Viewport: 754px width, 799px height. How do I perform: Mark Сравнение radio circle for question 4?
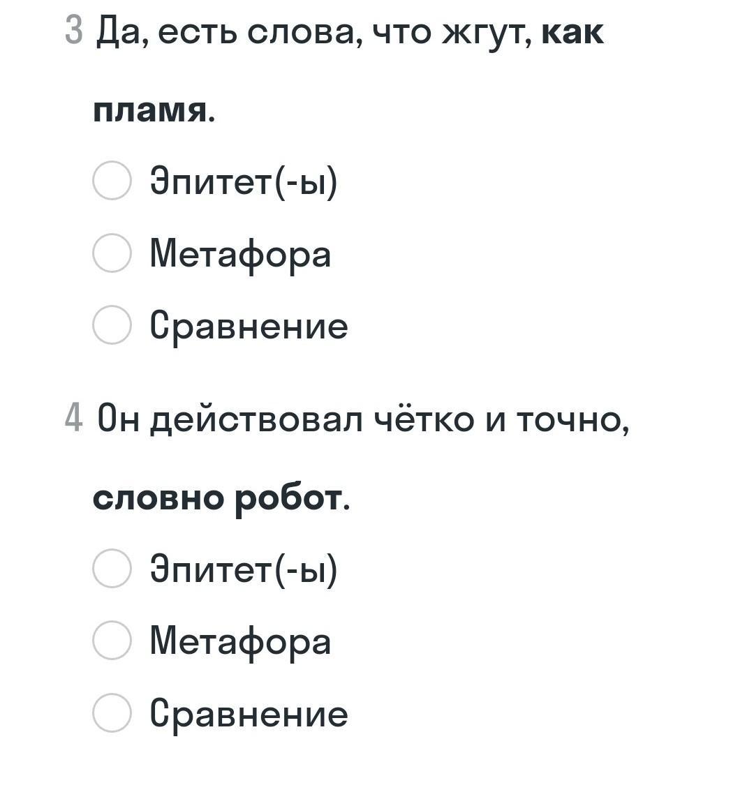coord(112,712)
